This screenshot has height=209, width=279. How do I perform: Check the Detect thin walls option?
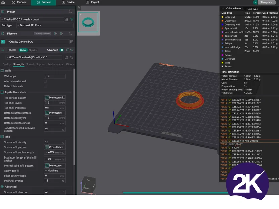[45, 86]
